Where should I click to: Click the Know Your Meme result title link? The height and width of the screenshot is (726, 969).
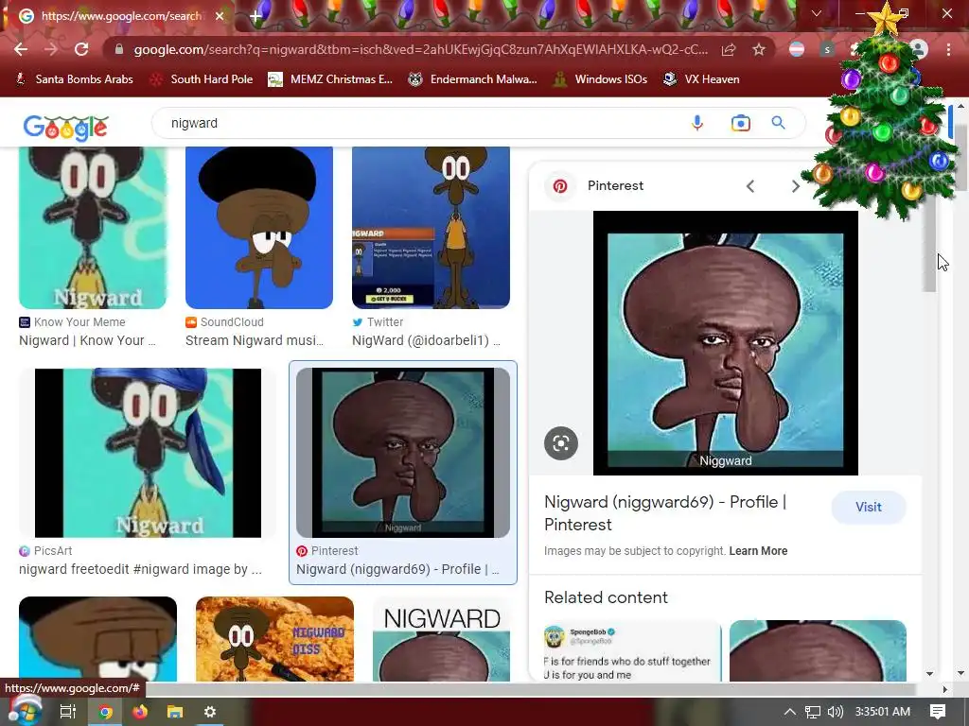(x=87, y=340)
